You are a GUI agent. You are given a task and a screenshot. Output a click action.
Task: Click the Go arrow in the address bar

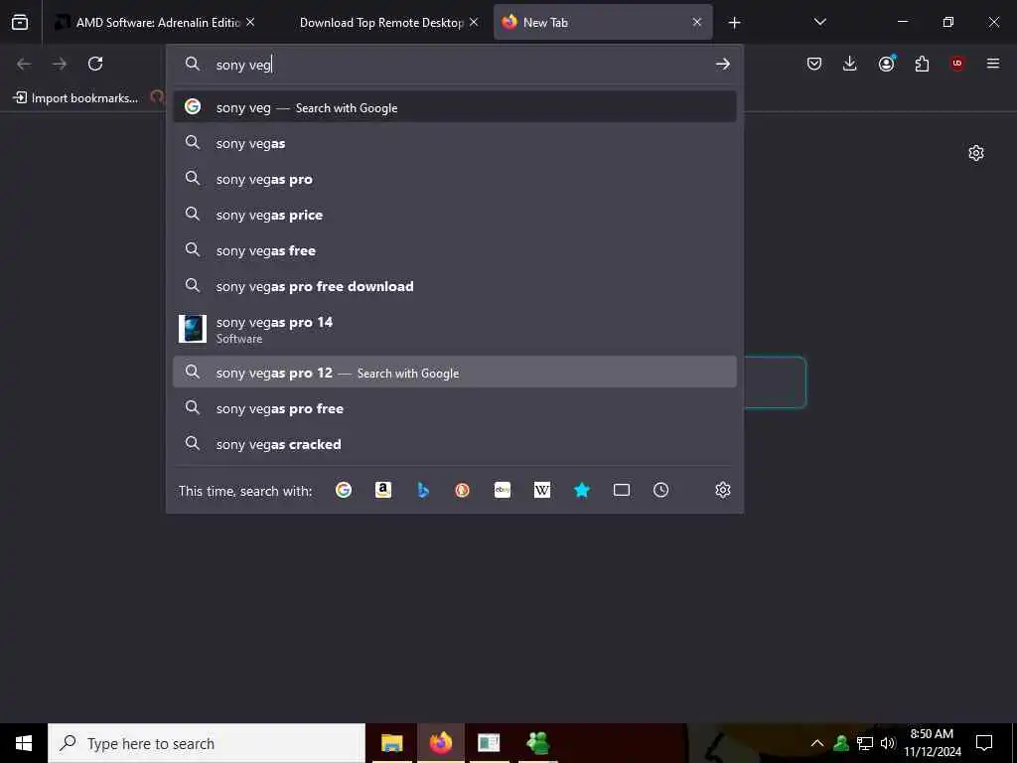(x=723, y=64)
